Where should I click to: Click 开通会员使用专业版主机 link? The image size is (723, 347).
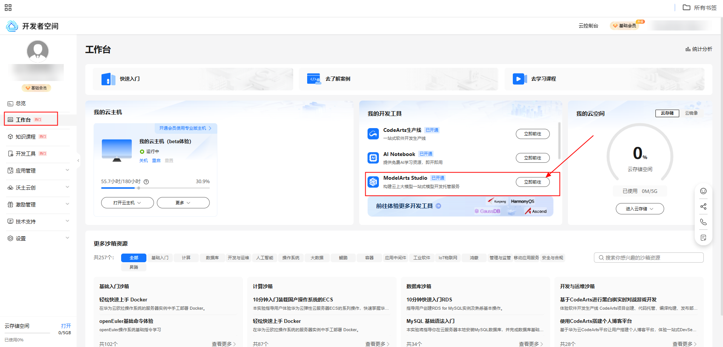(185, 128)
